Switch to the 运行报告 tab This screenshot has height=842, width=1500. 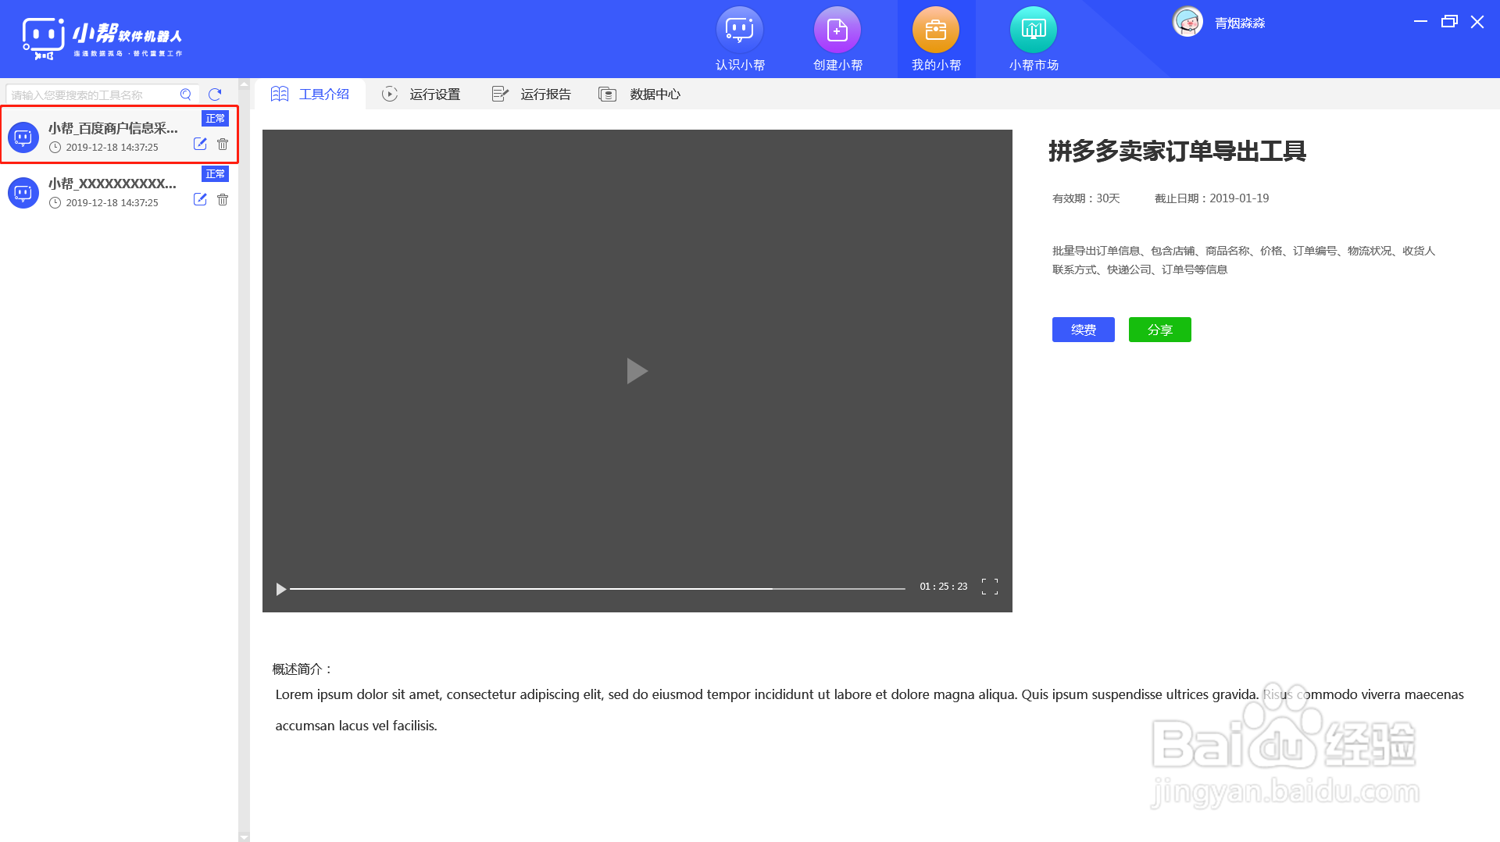click(532, 94)
